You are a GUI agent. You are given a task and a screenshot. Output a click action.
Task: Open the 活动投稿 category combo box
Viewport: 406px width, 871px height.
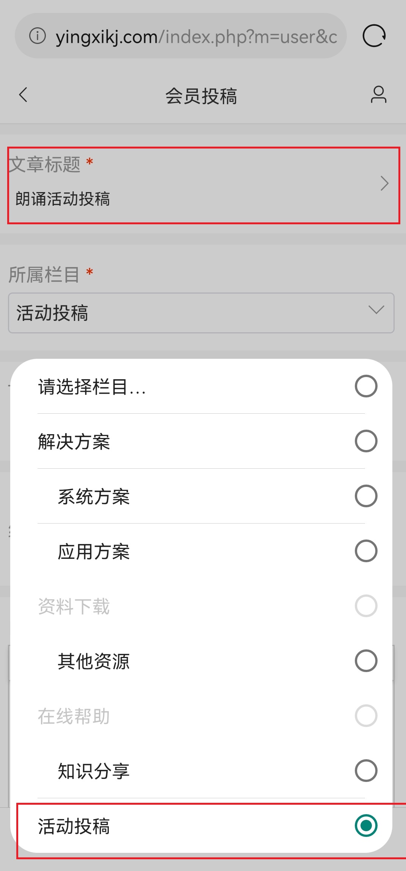click(x=201, y=313)
